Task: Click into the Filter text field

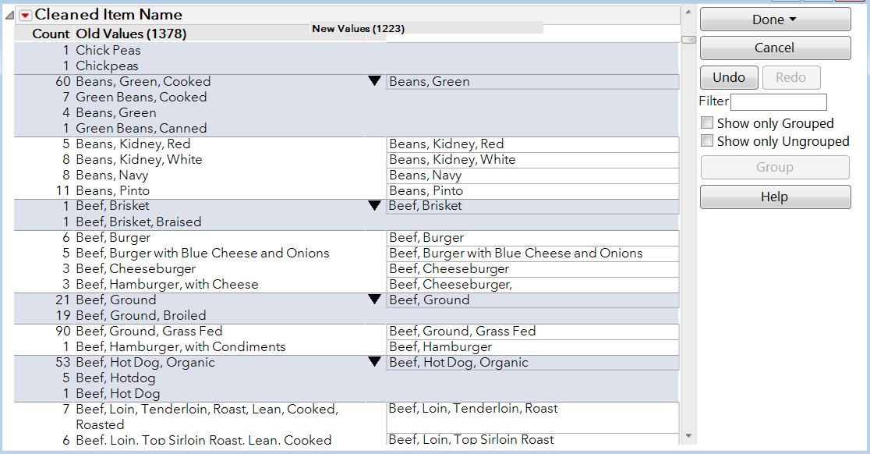Action: [x=778, y=102]
